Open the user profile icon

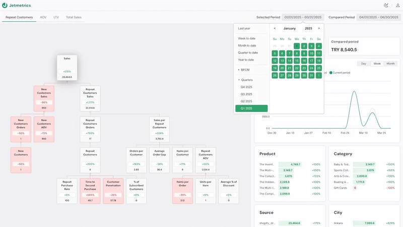397,5
